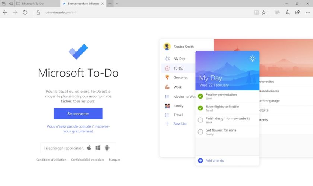Open the browser more options ellipsis

click(308, 12)
